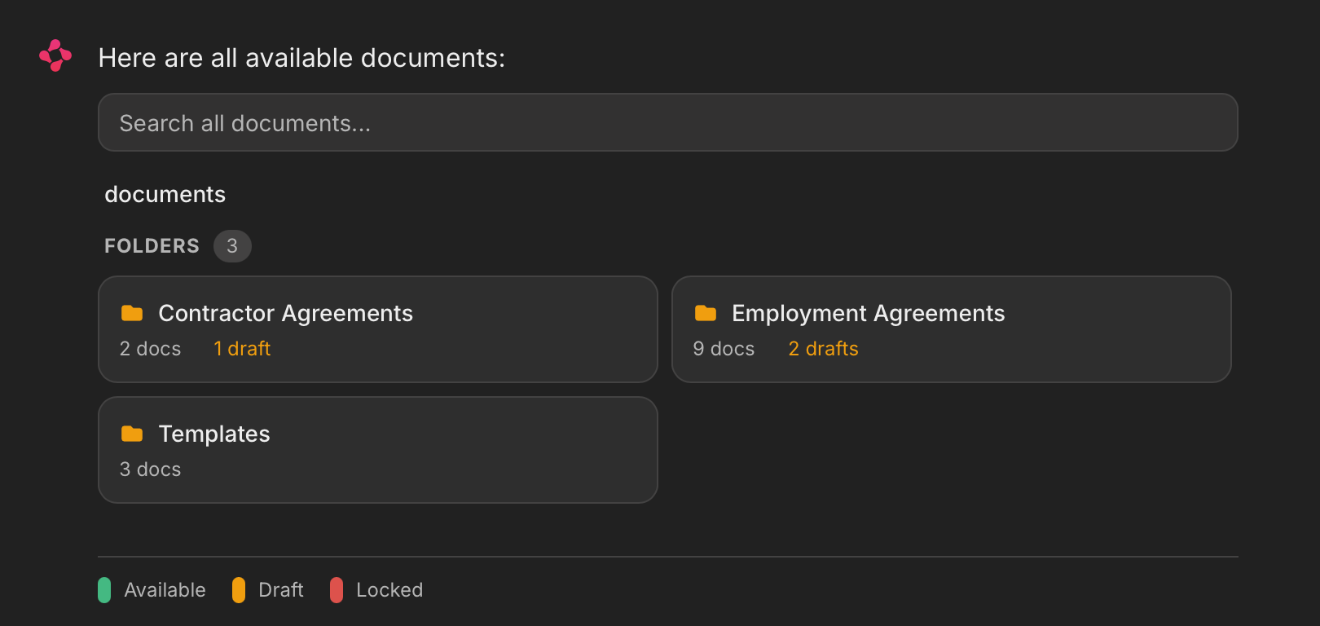Screen dimensions: 1320x626
Task: Click the 9 docs counter
Action: [723, 348]
